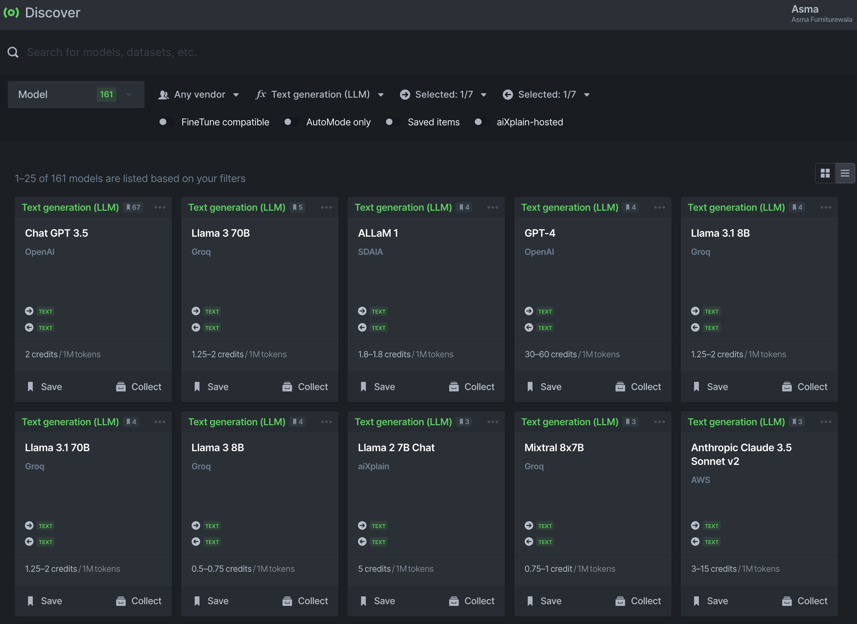Click the search models and datasets field
This screenshot has width=857, height=624.
click(428, 52)
